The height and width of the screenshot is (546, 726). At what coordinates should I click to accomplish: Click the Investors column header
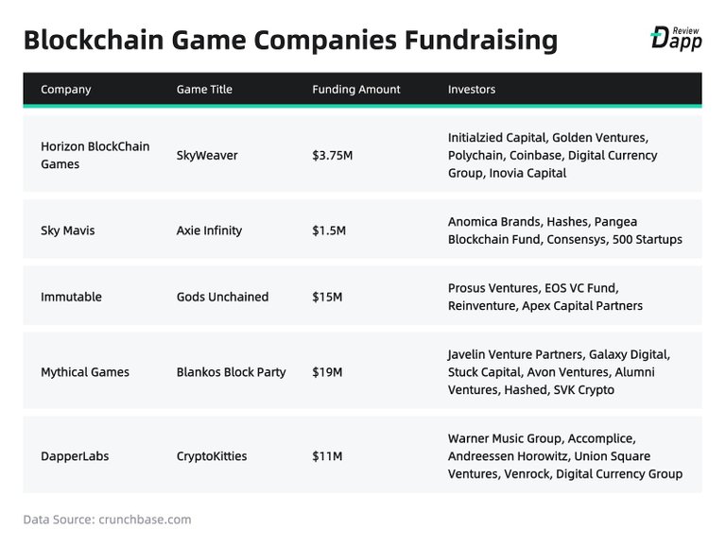(472, 90)
